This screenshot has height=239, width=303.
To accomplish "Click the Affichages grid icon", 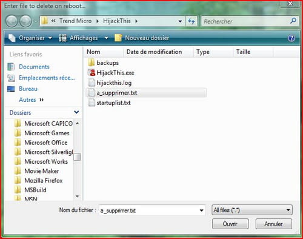I will tap(62, 38).
